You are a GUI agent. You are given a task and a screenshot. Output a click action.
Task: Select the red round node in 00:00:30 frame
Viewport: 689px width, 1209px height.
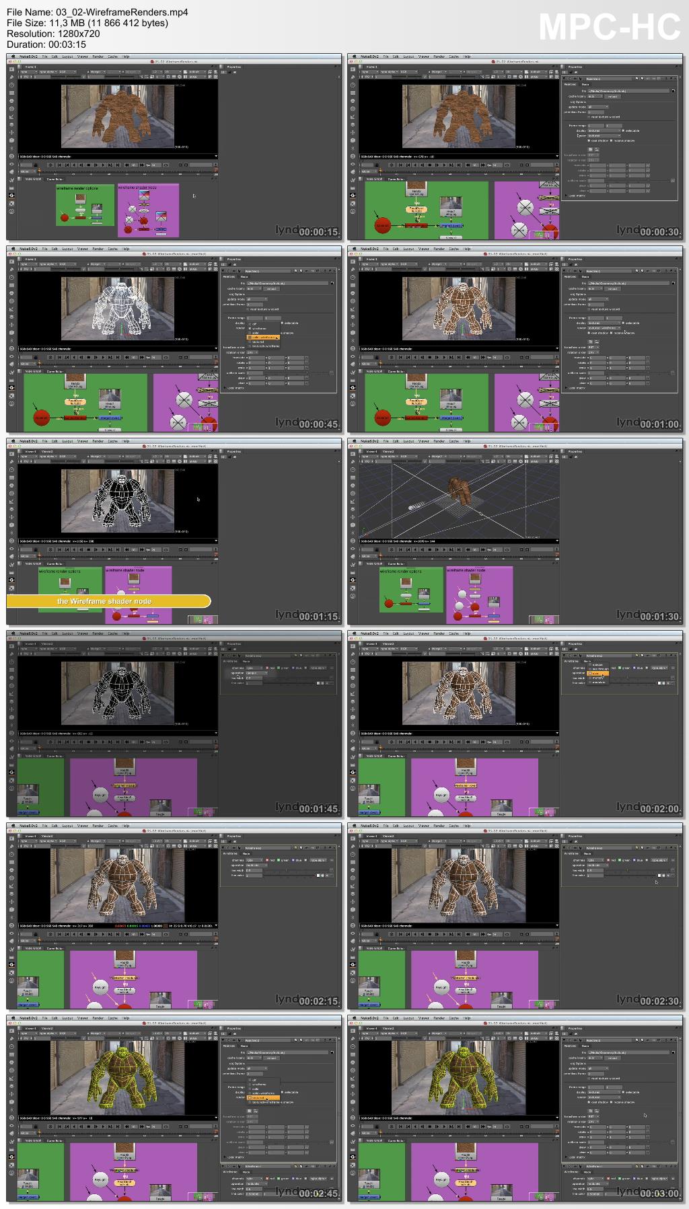point(382,225)
